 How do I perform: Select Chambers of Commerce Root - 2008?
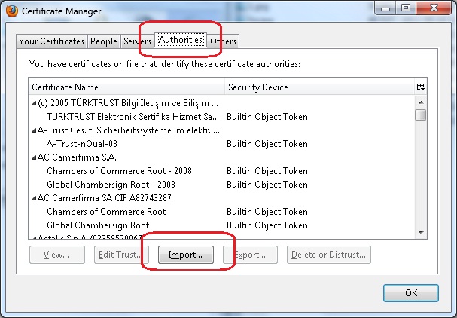coord(119,171)
